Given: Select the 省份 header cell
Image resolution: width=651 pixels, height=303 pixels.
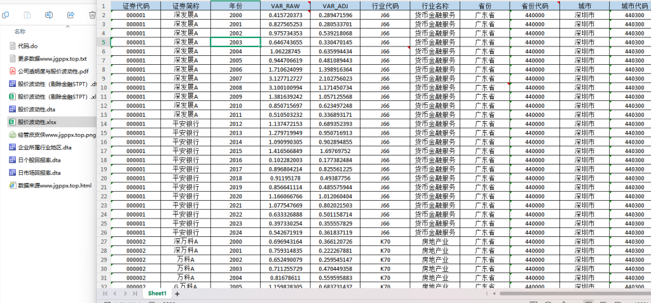Looking at the screenshot, I should (x=484, y=6).
